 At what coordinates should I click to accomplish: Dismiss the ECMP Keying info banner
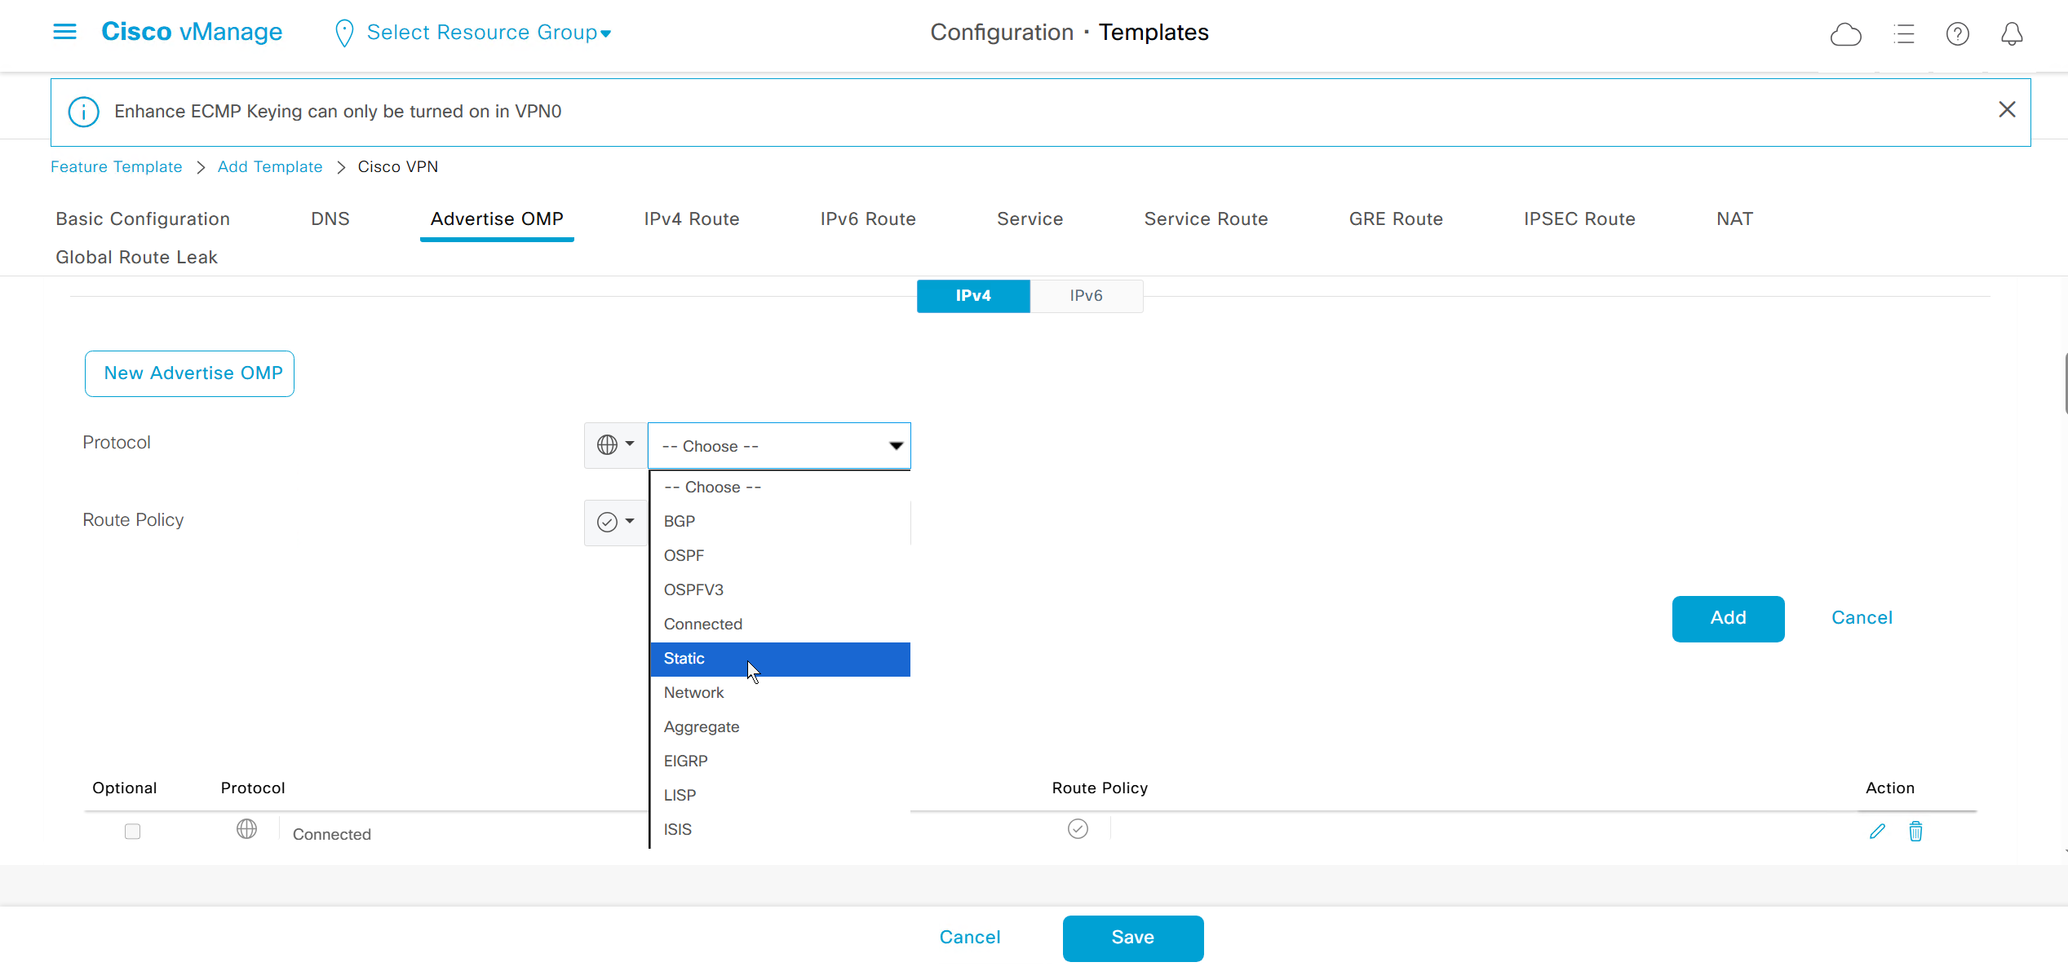point(2007,110)
